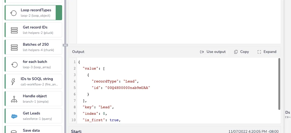291x133 pixels.
Task: Click the Expand brackets icon
Action: (259, 52)
